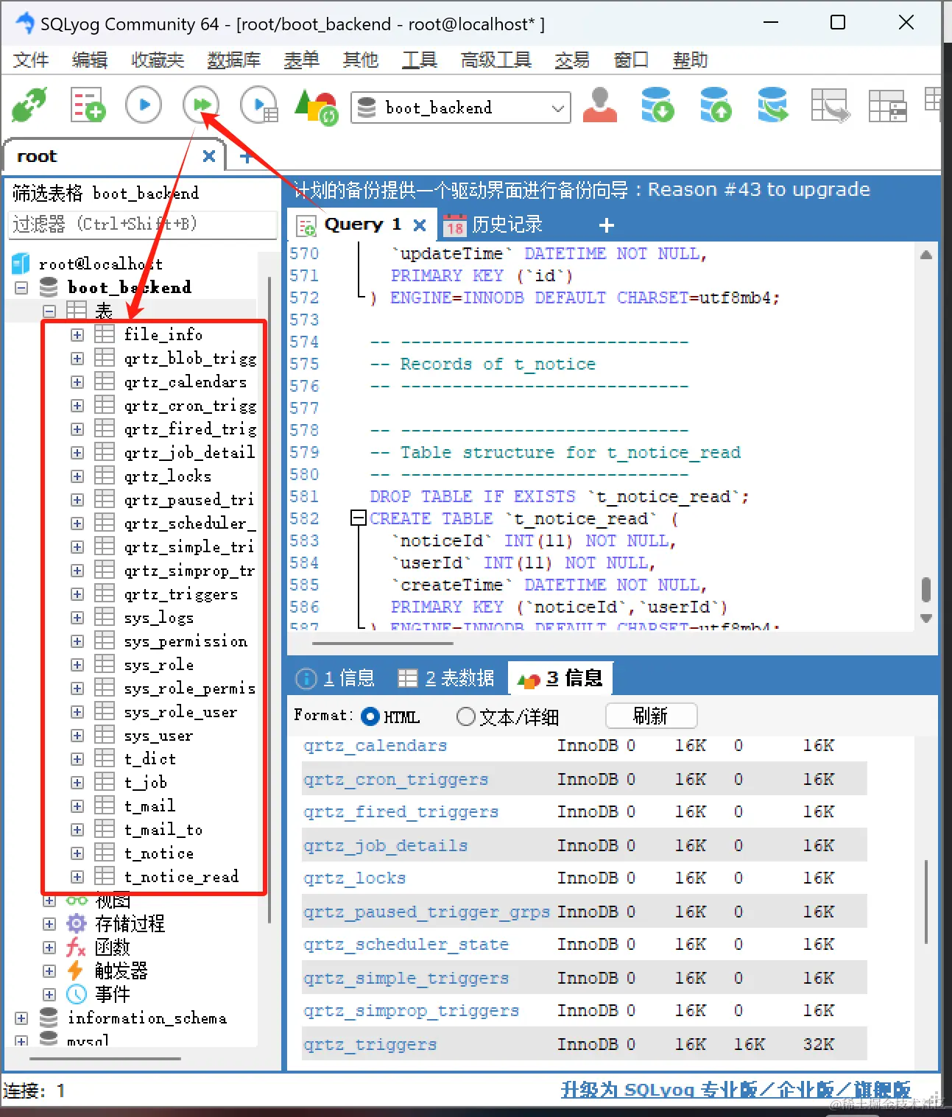Click the boot_backend database icon in tree
Screen dimensions: 952x1117
(x=49, y=287)
